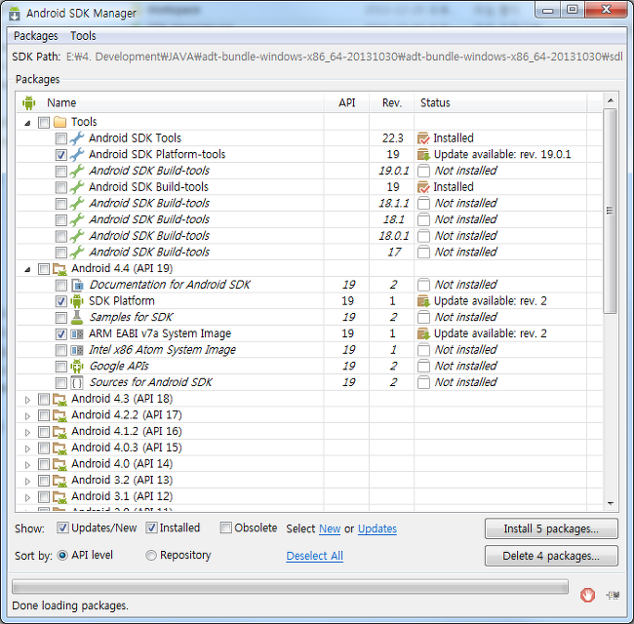Click the android icon in the Name column header
Viewport: 634px width, 624px height.
coord(28,102)
